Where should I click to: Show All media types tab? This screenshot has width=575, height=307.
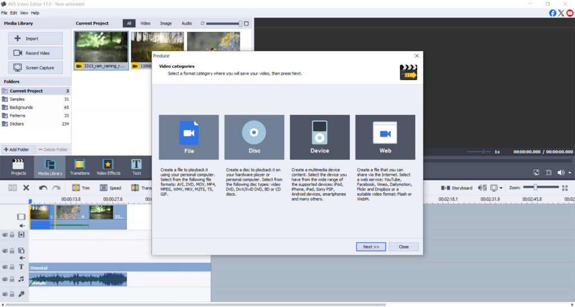pyautogui.click(x=129, y=23)
